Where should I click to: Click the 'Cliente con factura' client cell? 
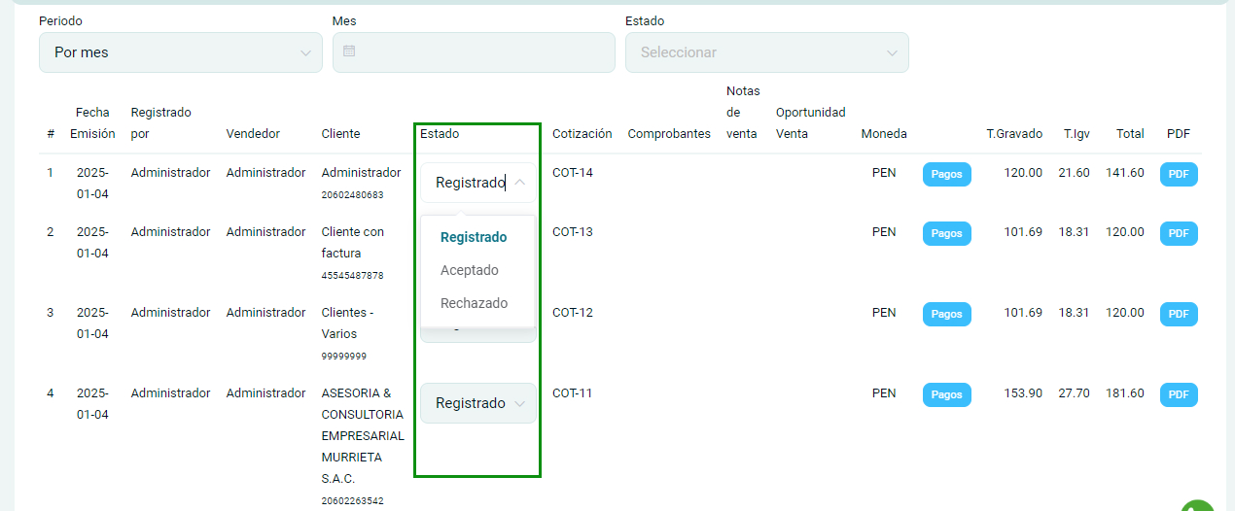352,243
